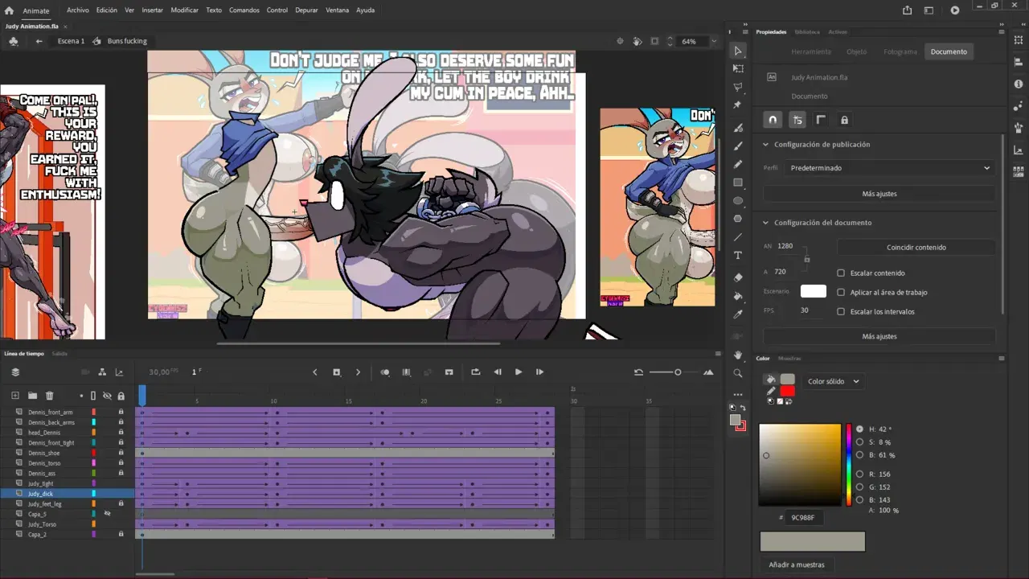Toggle lock on the head_Dennis layer
The width and height of the screenshot is (1029, 579).
tap(121, 433)
